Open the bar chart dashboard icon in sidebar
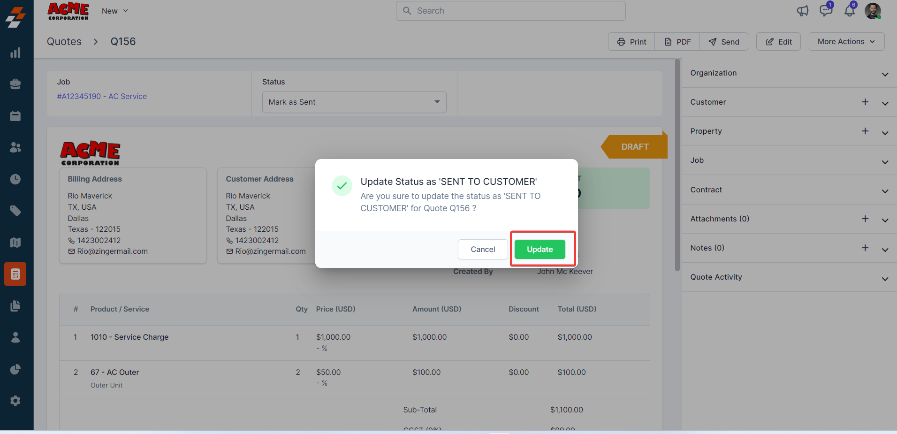Screen dimensions: 897x434 pyautogui.click(x=15, y=53)
